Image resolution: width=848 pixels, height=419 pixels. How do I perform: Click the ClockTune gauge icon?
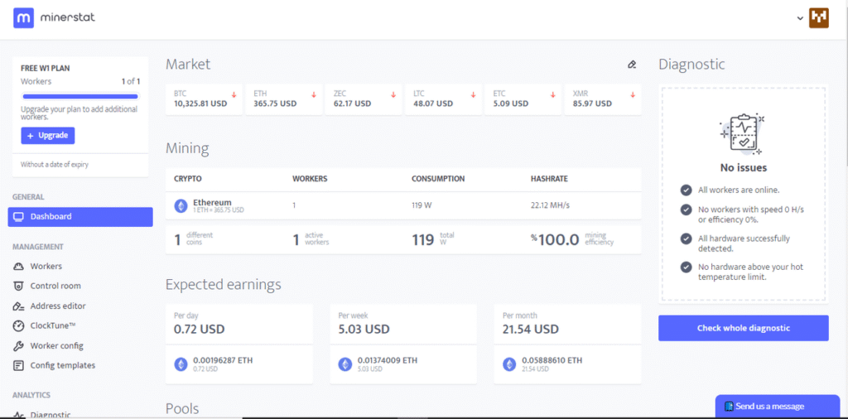(19, 326)
